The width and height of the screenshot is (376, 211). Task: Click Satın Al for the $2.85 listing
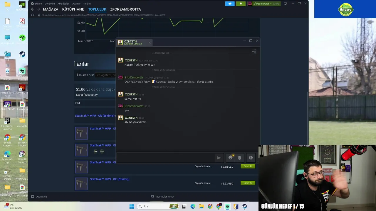tap(248, 166)
